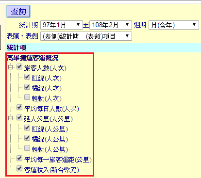Uncheck the 平均每日人數(人次) checkbox

(19, 107)
